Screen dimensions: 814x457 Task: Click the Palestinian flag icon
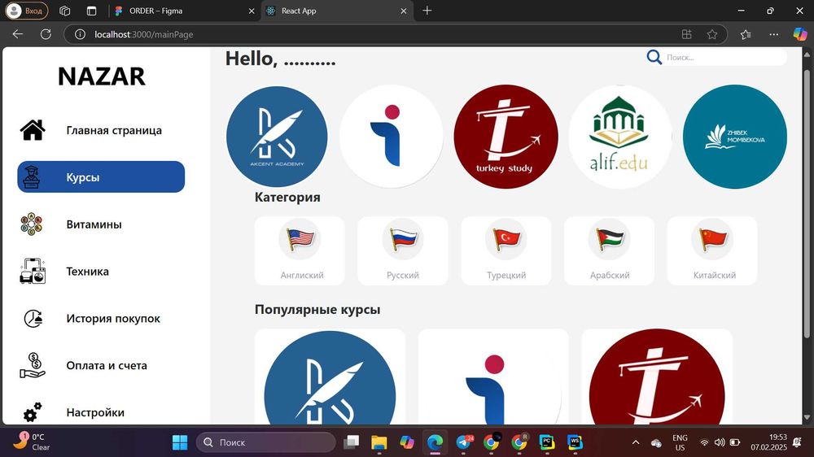tap(609, 239)
